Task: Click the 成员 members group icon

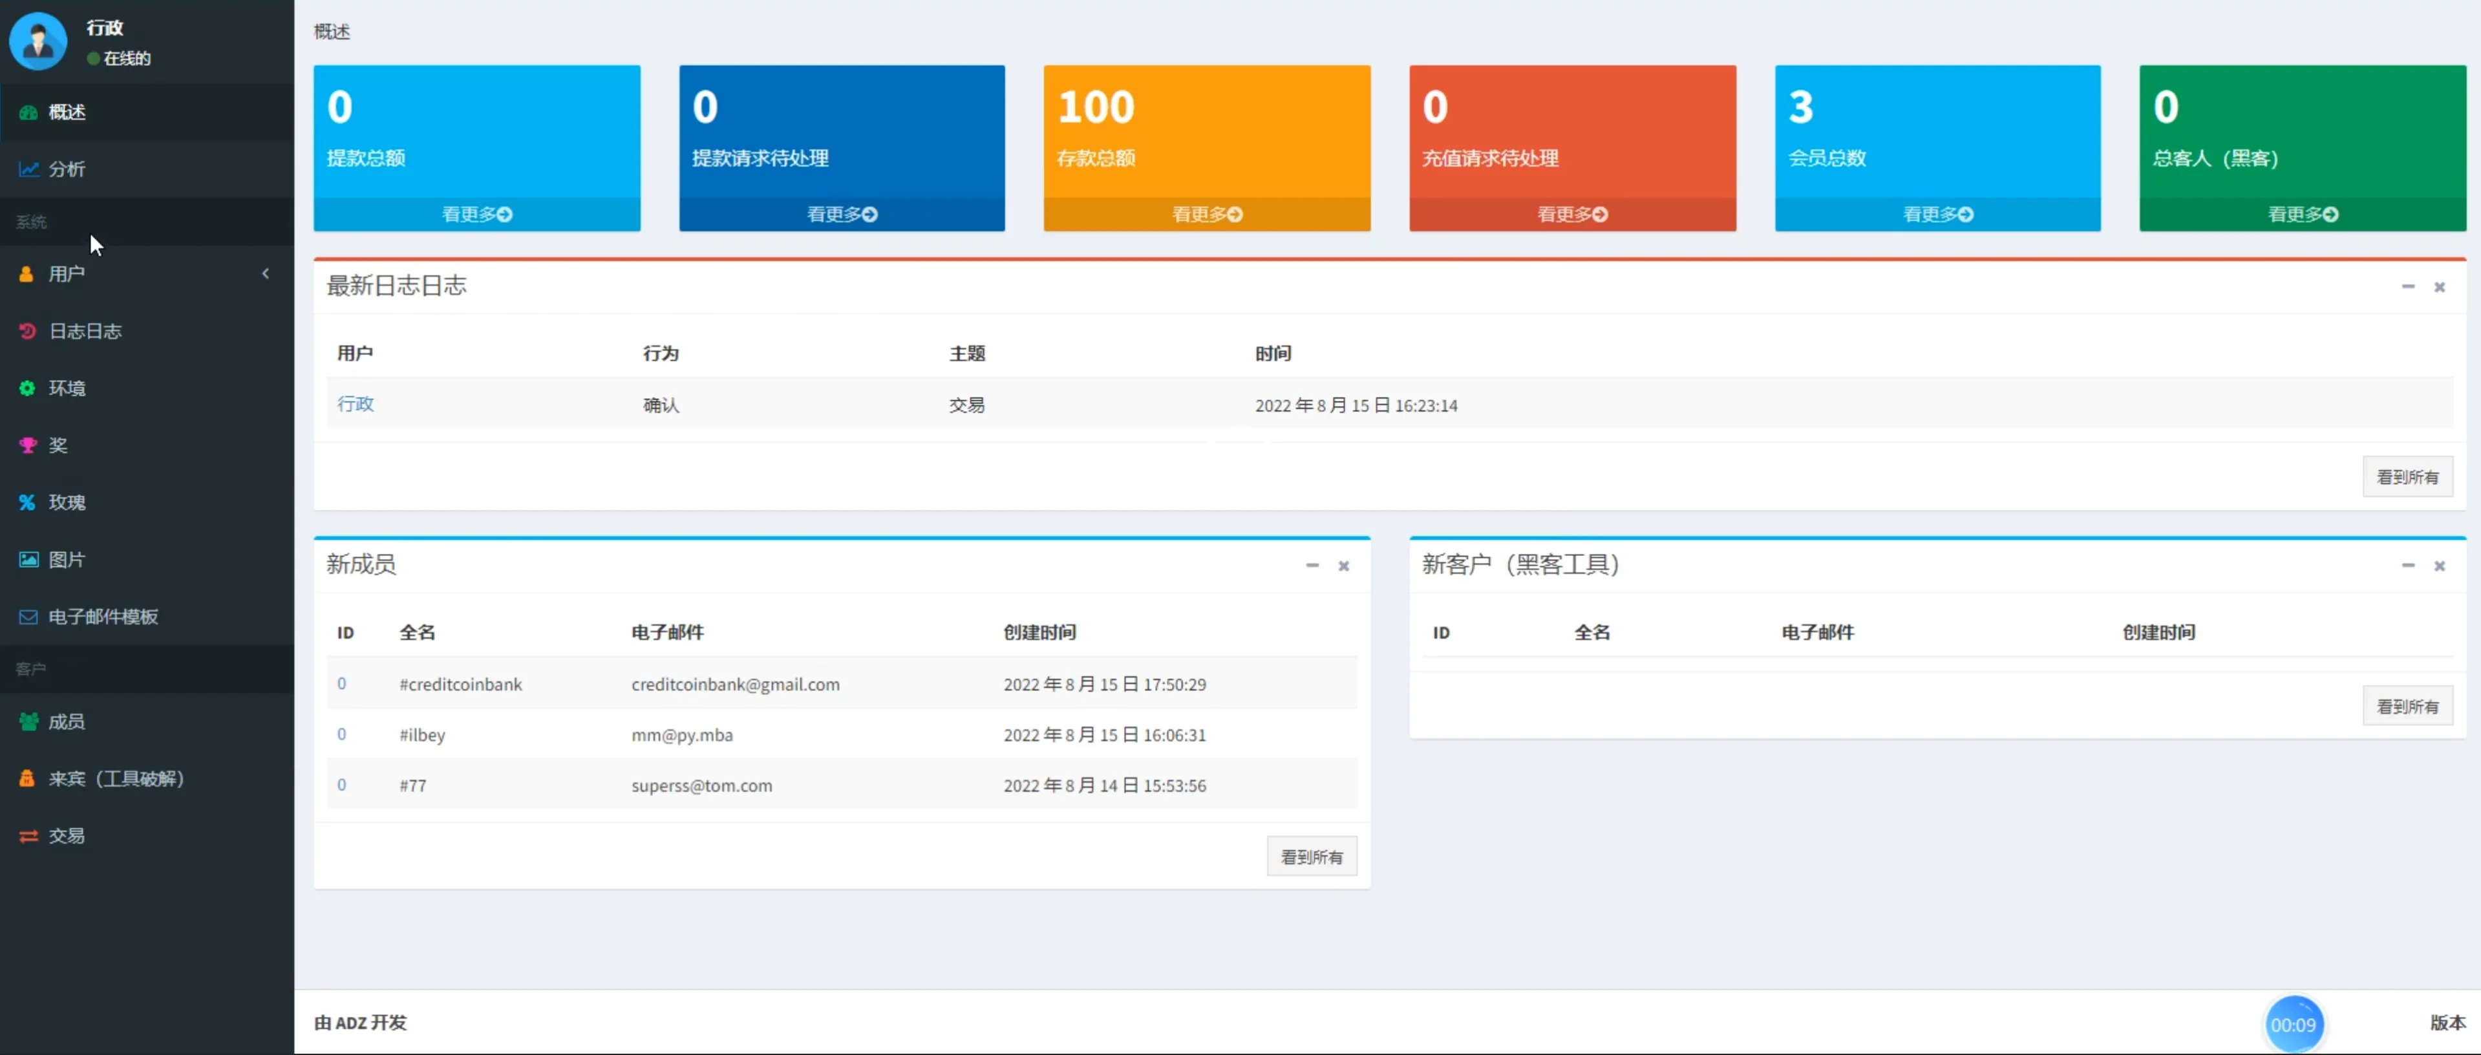Action: coord(28,721)
